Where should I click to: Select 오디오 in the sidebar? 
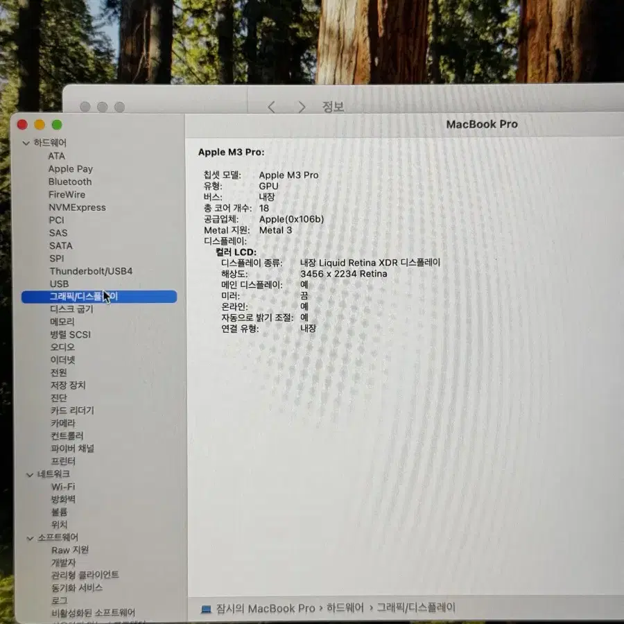[62, 347]
